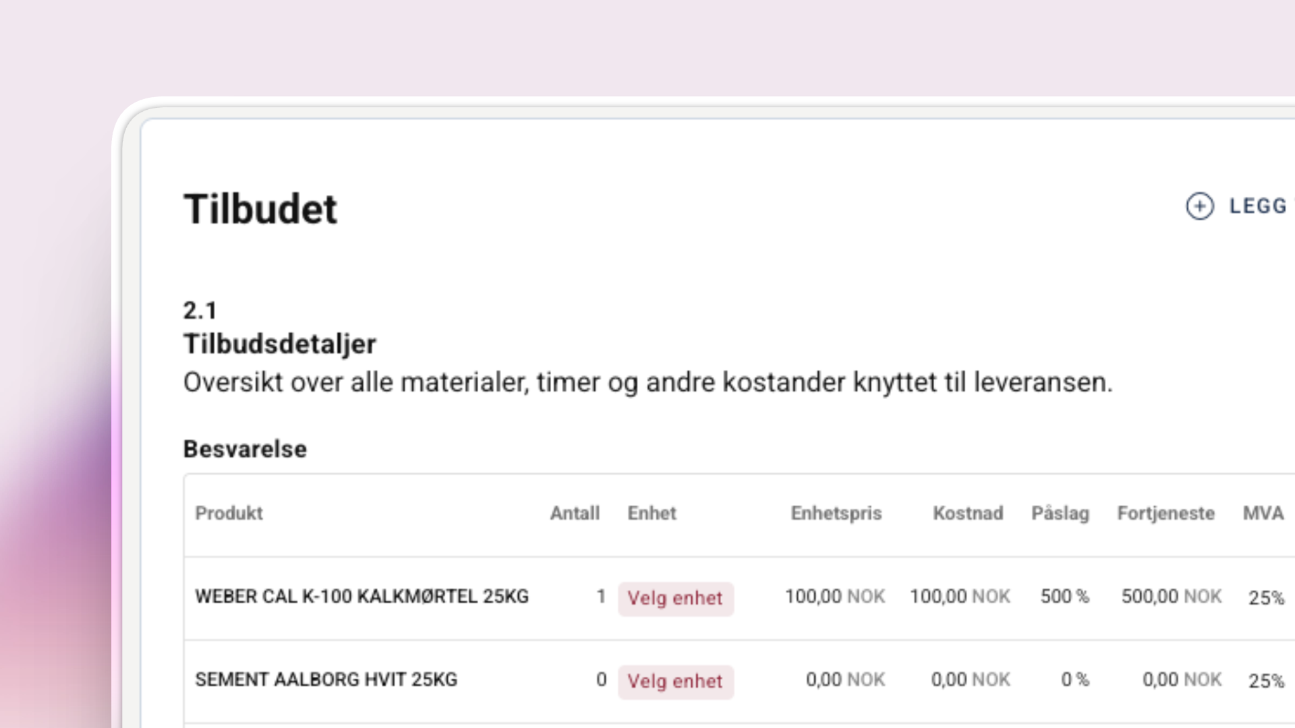The image size is (1295, 728).
Task: Open unit dropdown for Sement Aalborg row
Action: 675,681
